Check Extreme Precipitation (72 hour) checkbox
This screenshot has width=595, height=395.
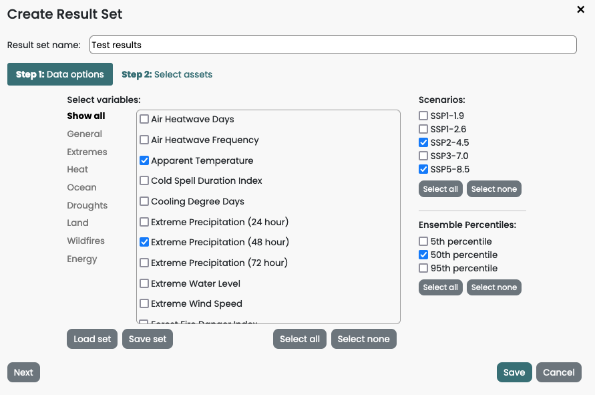pyautogui.click(x=144, y=263)
